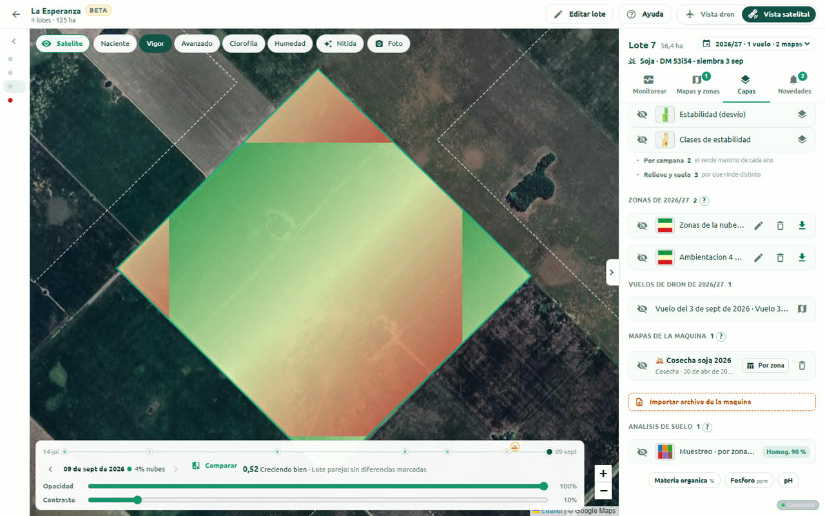This screenshot has height=516, width=825.
Task: Adjust the Contraste slider handle
Action: coord(137,500)
